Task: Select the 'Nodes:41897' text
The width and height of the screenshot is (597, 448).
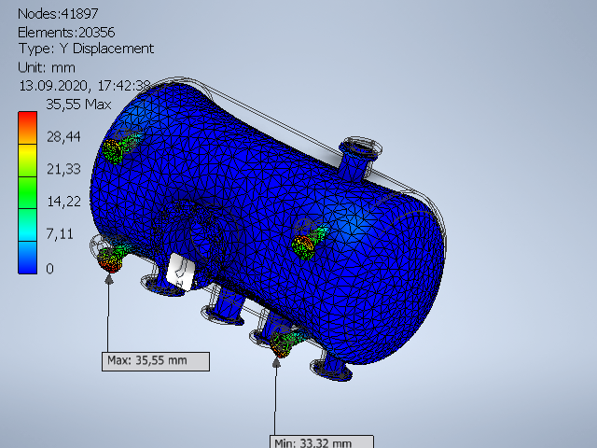Action: coord(58,14)
